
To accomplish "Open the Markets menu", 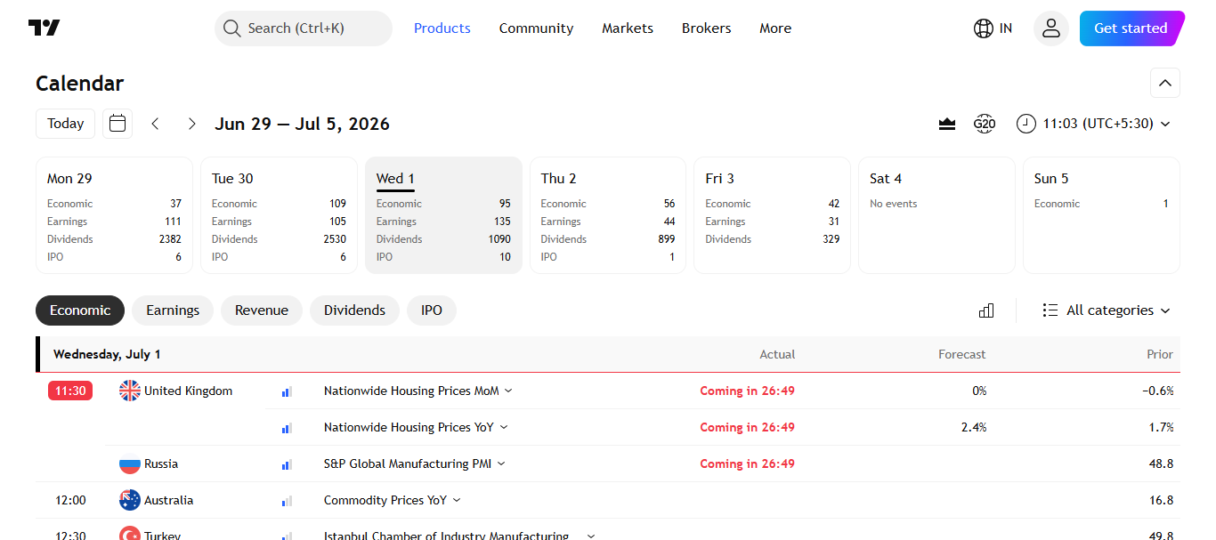I will pos(628,28).
